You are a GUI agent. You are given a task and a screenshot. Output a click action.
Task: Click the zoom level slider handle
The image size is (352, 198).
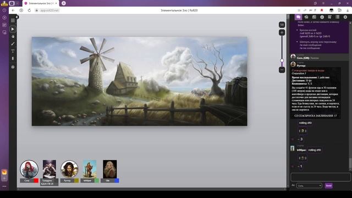(x=282, y=61)
